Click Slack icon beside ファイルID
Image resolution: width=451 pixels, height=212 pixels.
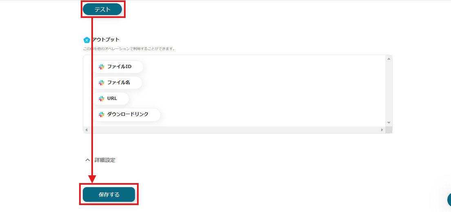(101, 67)
